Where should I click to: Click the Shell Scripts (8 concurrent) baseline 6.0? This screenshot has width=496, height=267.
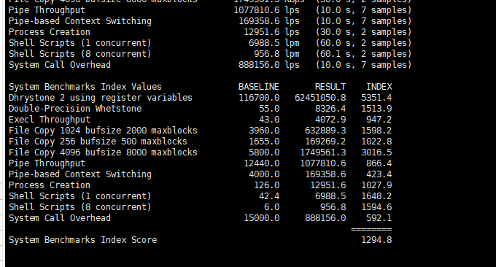272,207
